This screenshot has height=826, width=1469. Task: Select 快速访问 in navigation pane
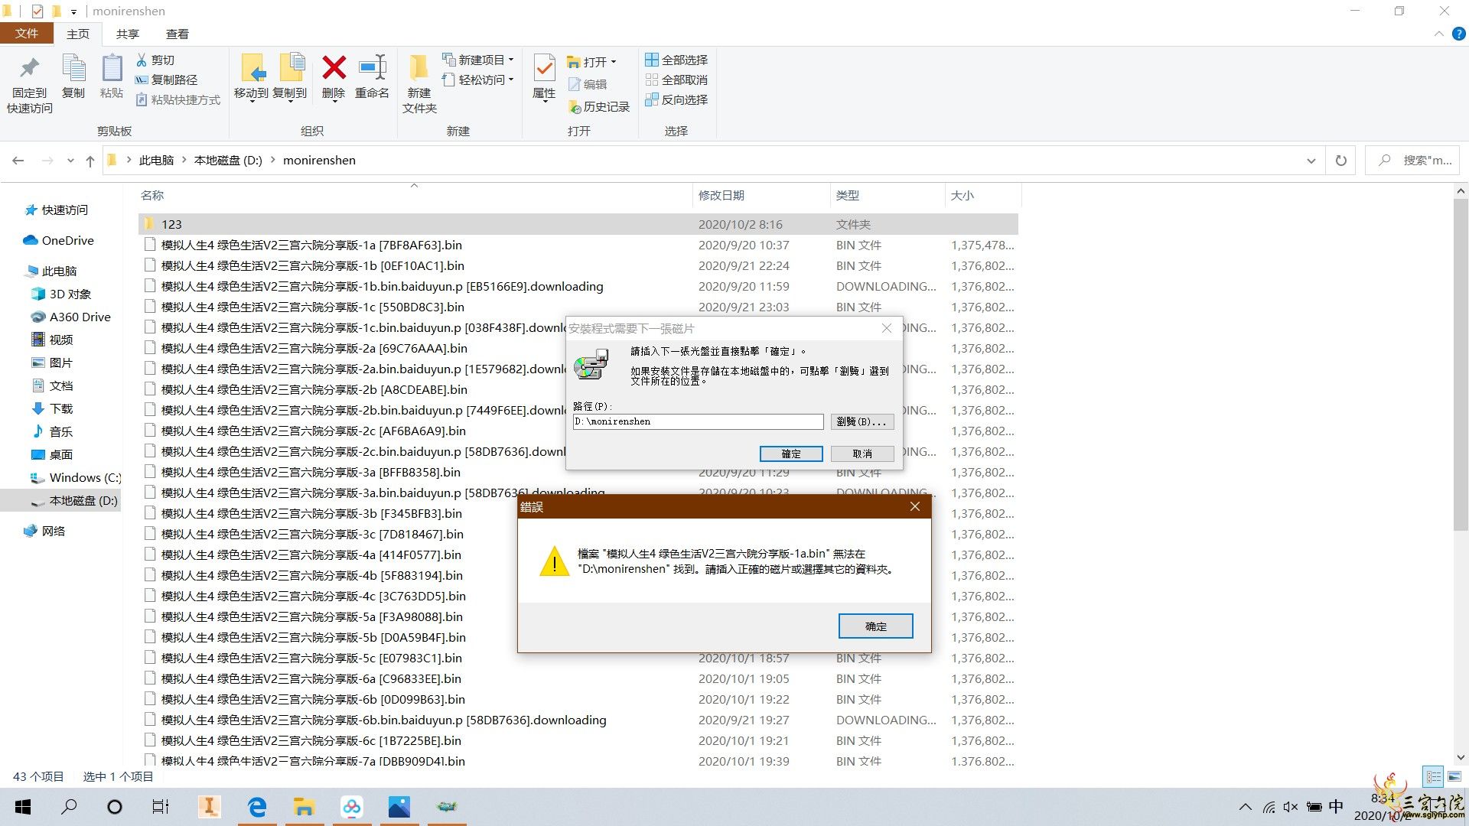pos(65,210)
